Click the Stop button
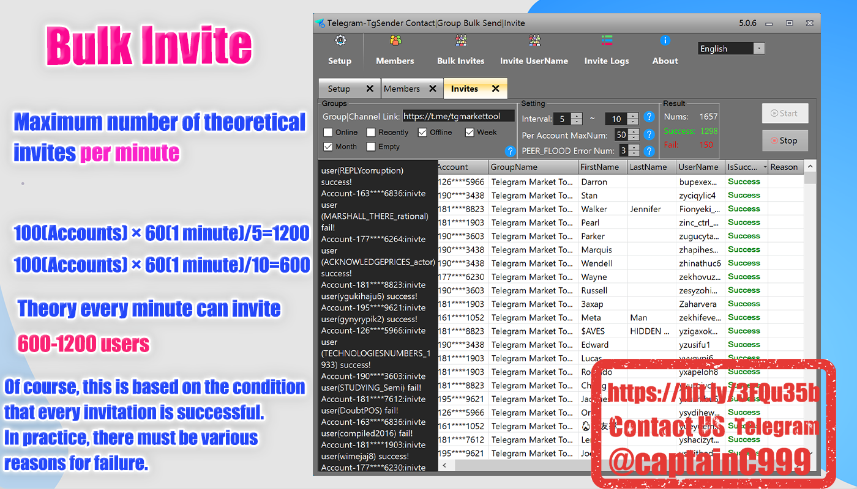This screenshot has width=857, height=489. tap(785, 141)
